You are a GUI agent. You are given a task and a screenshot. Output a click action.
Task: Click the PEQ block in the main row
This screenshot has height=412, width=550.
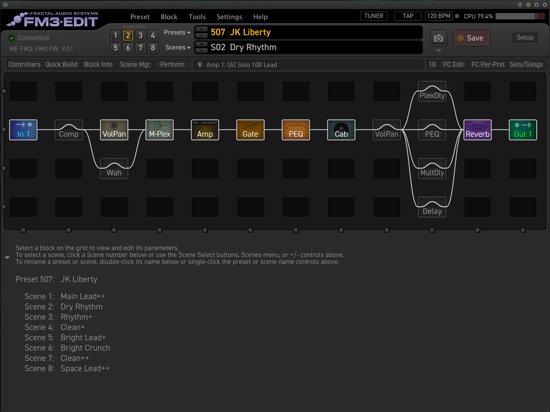[x=296, y=130]
